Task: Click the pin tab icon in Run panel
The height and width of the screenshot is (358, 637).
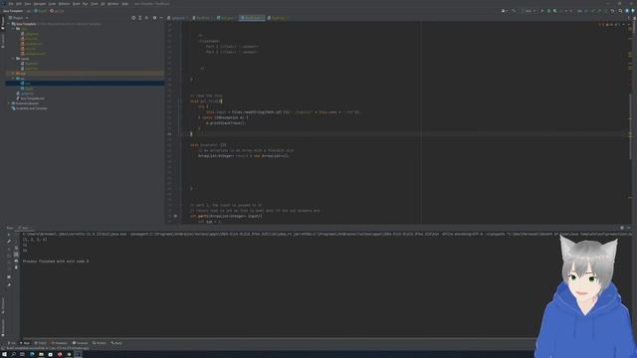Action: click(9, 284)
